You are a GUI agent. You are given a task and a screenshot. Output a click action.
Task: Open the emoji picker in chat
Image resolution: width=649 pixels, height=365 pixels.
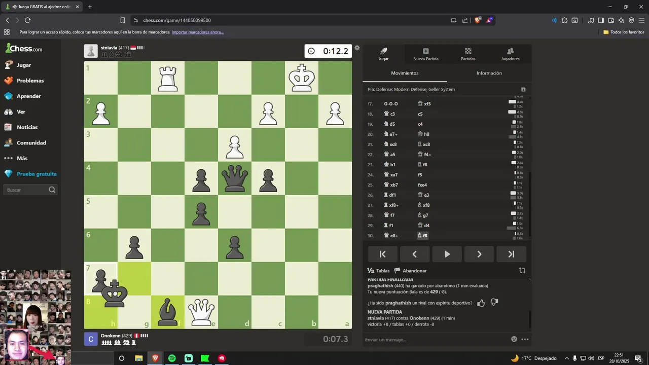coord(514,339)
